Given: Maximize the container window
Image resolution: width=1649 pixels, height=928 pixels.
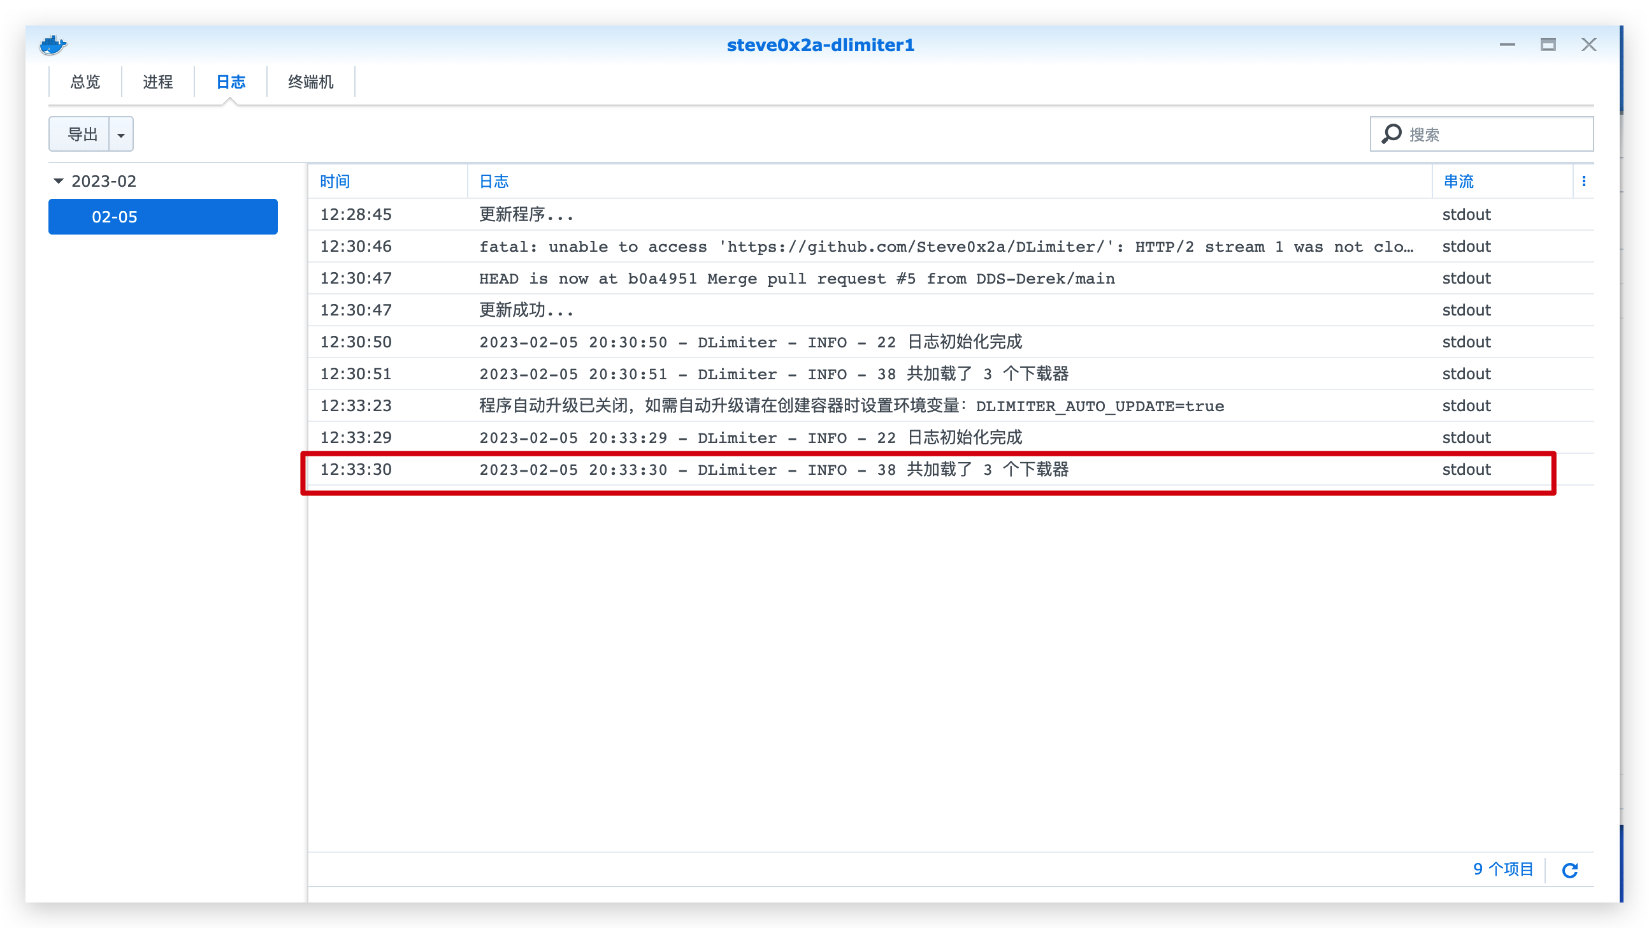Looking at the screenshot, I should 1548,45.
